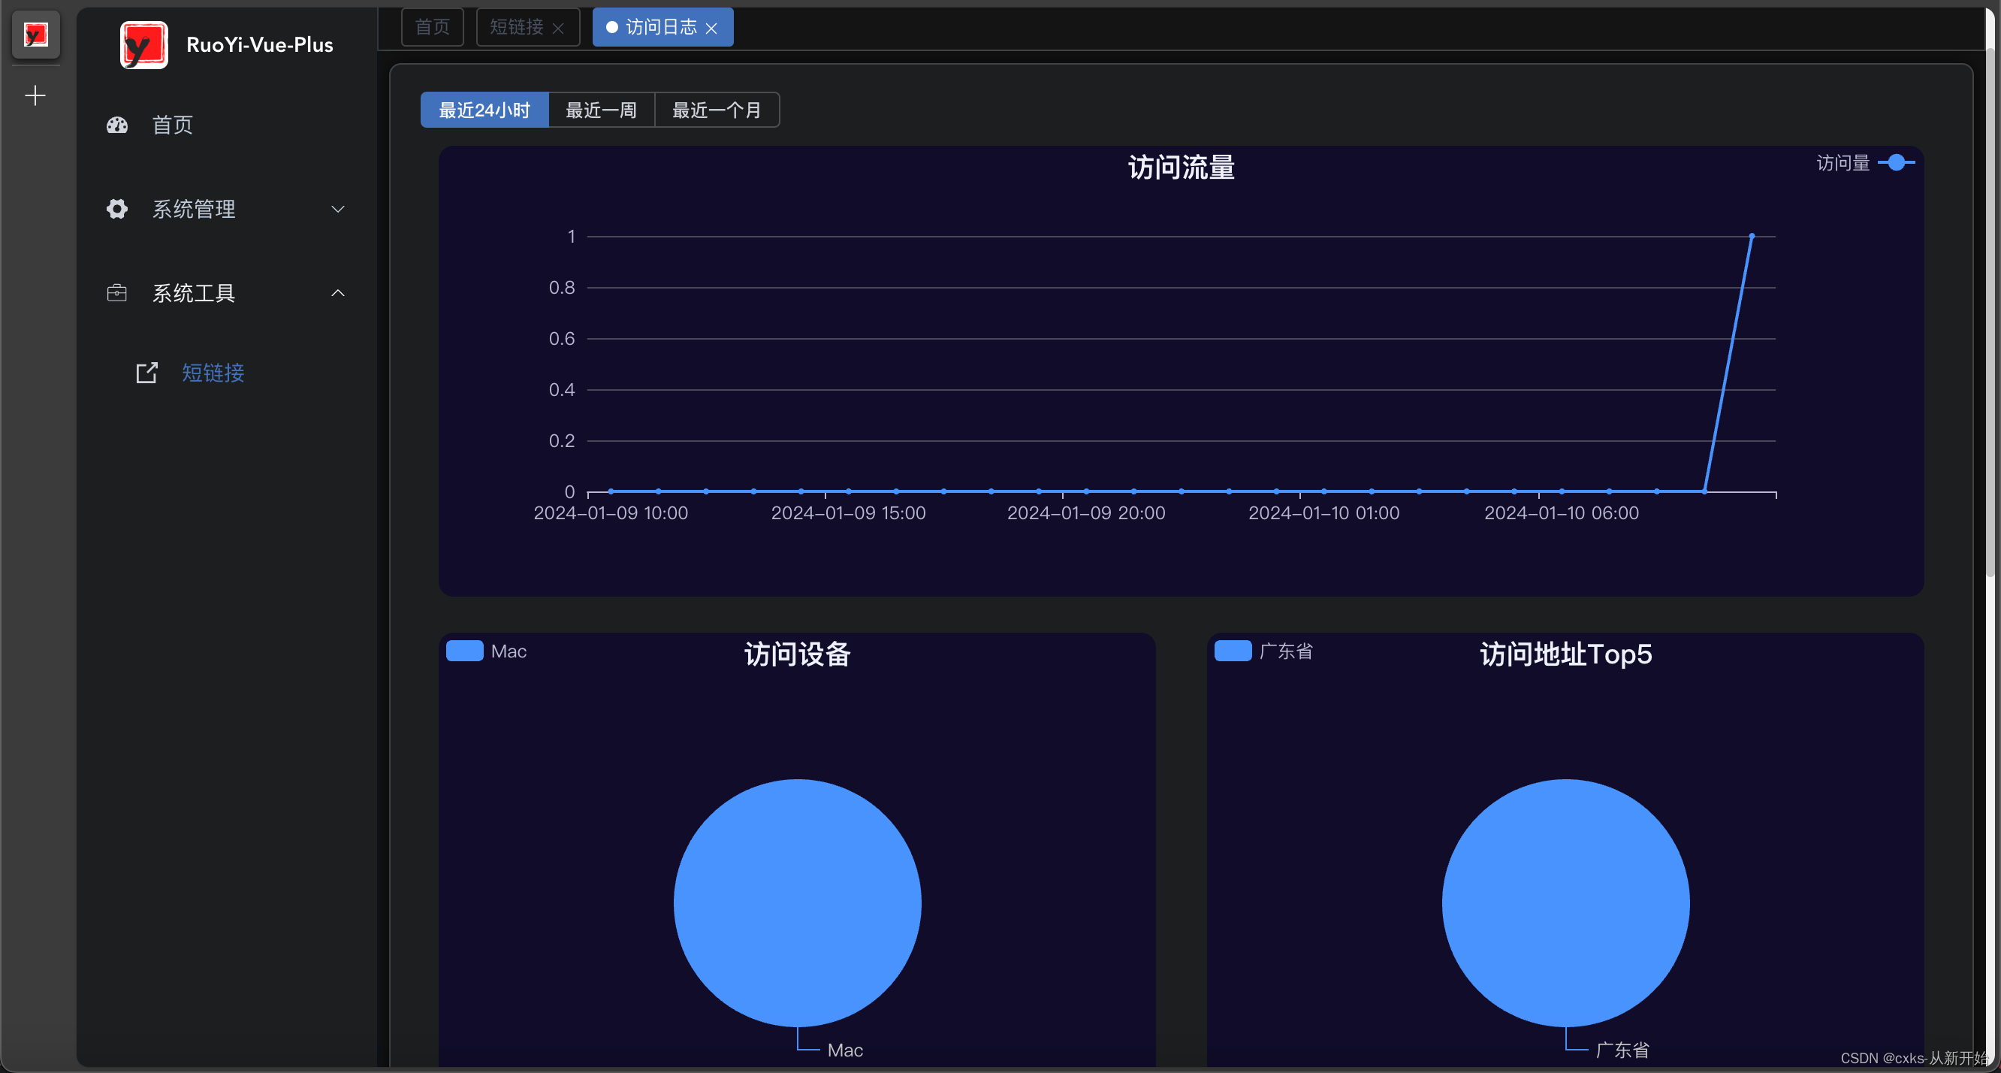Click the briefcase icon beside 系统工具
This screenshot has width=2001, height=1073.
116,293
